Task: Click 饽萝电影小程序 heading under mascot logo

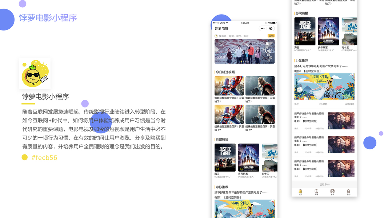Action: click(45, 97)
